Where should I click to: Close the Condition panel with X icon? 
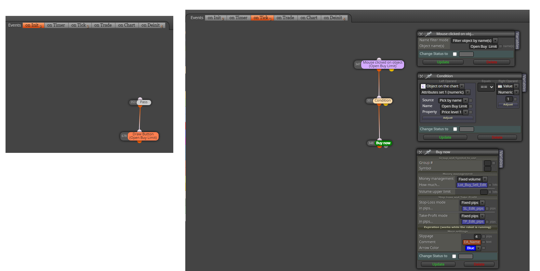click(421, 76)
